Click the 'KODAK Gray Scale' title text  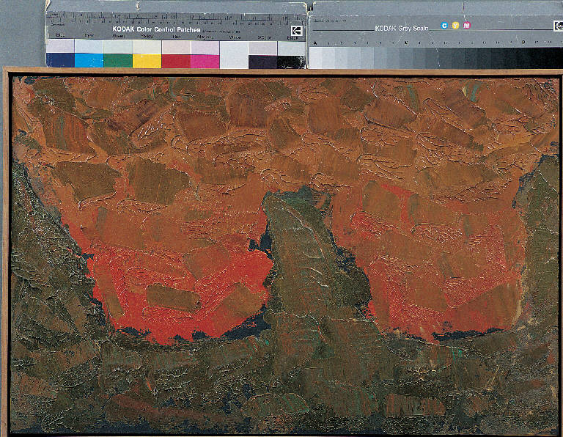click(x=401, y=28)
